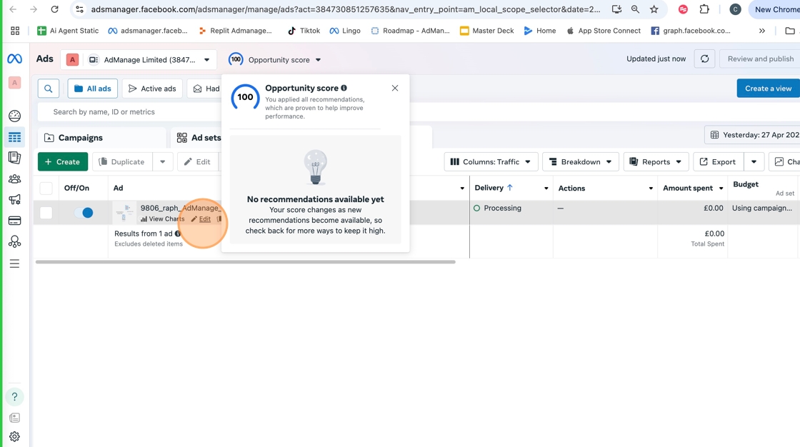Open the Tiktok bookmark
Screen dimensions: 800x447
(x=304, y=31)
